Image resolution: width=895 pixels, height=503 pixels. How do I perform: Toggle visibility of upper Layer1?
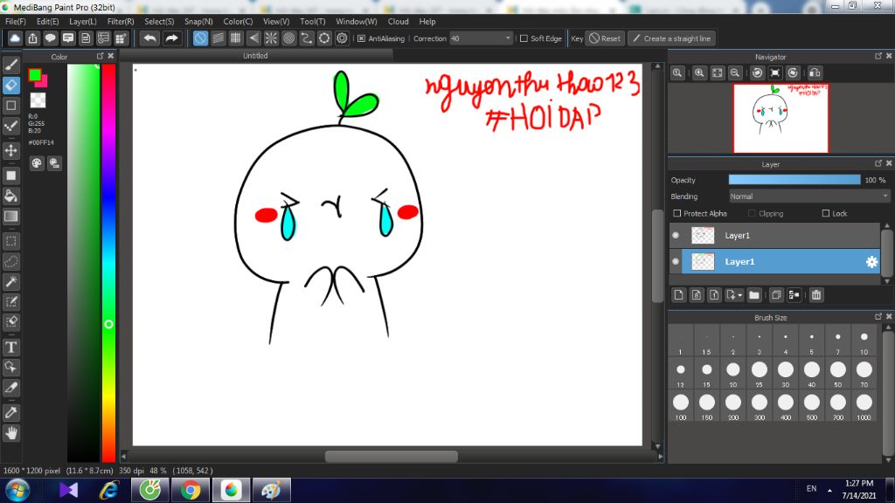[676, 236]
